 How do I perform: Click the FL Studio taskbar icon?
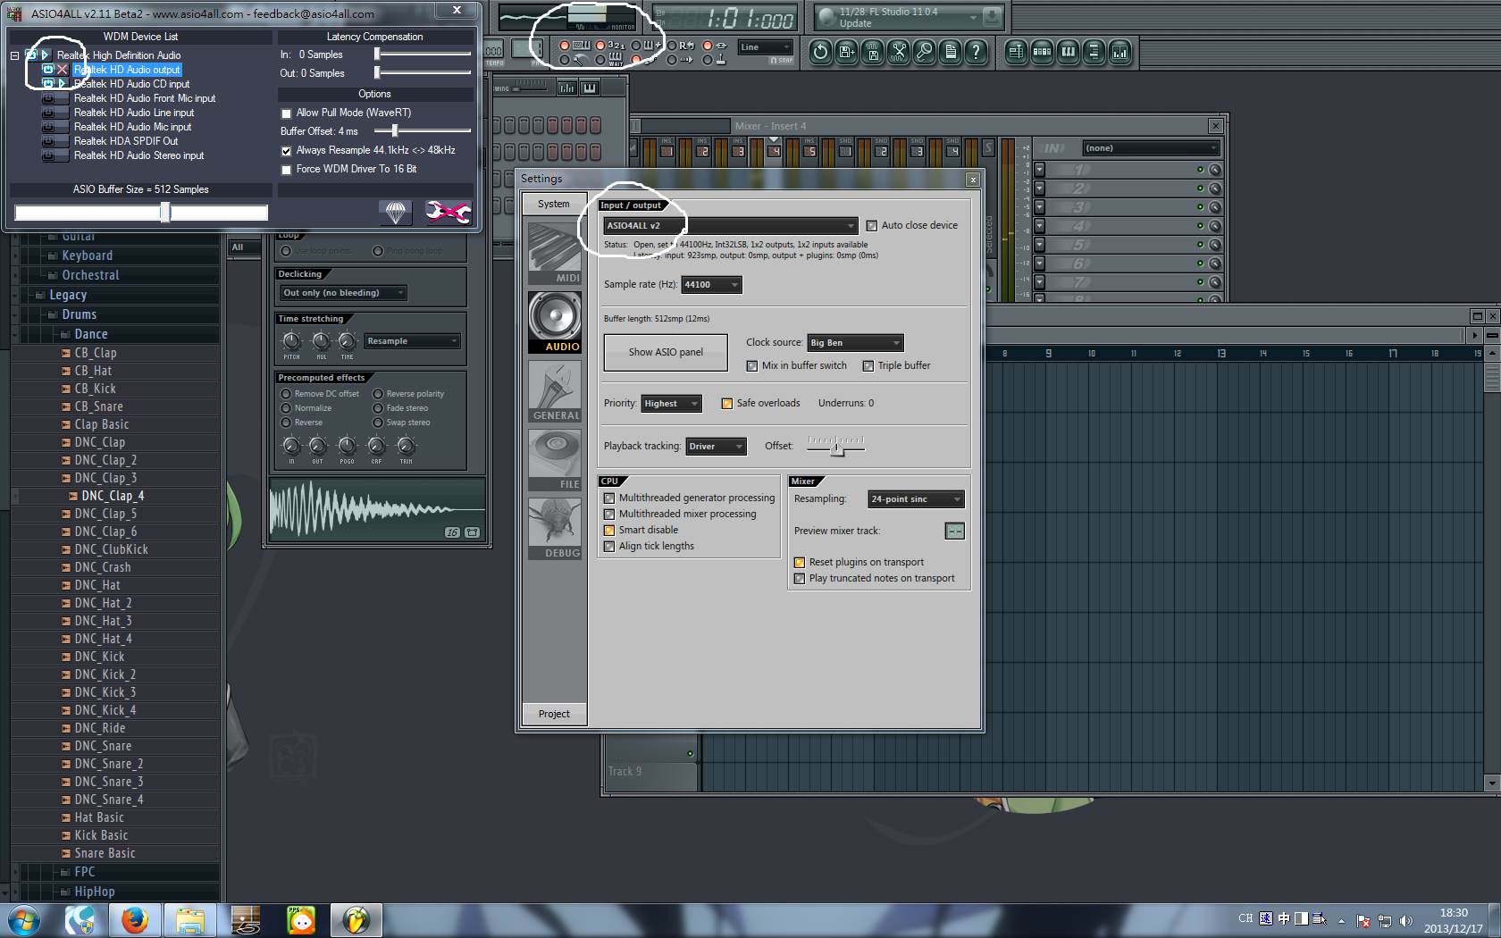(x=356, y=919)
